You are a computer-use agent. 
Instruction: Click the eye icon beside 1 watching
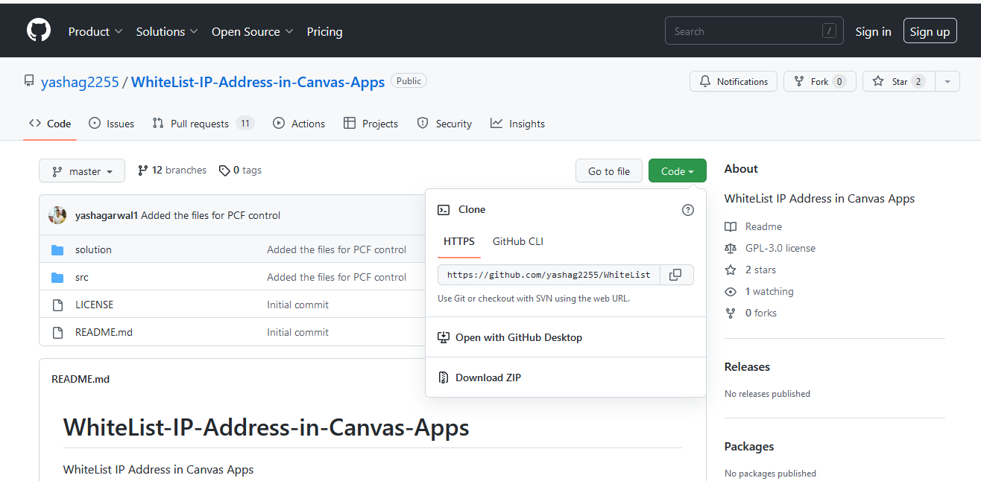[731, 291]
